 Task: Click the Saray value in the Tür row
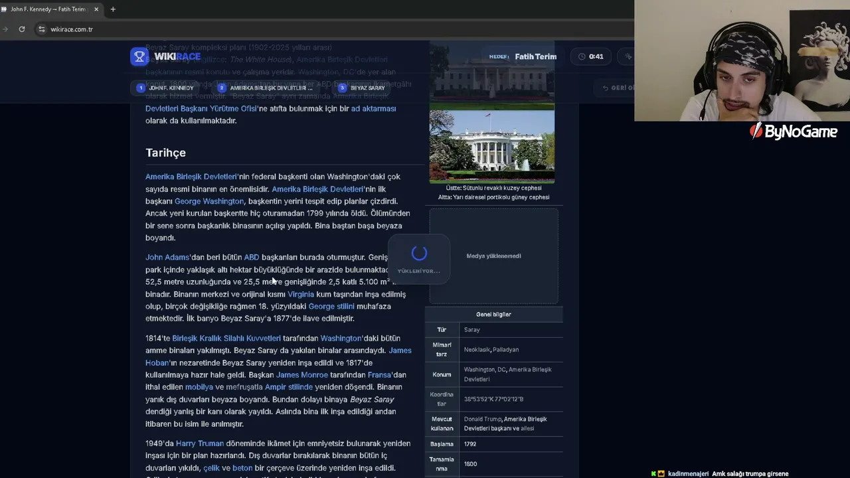coord(471,330)
